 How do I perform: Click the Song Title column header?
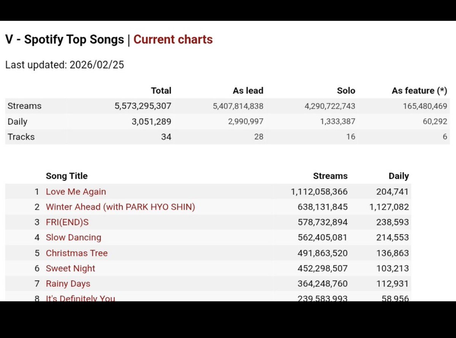(x=66, y=176)
